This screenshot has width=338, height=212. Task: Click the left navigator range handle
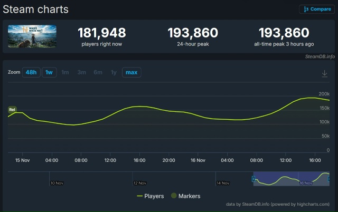[x=253, y=179]
